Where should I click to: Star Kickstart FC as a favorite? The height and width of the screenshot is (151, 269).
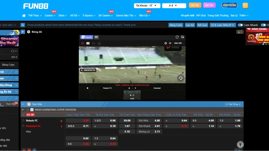pos(24,126)
